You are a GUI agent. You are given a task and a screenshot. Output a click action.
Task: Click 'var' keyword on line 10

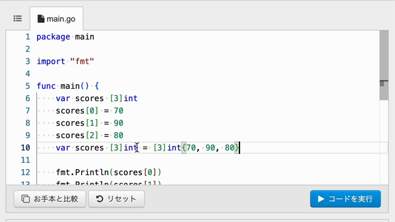(x=63, y=148)
